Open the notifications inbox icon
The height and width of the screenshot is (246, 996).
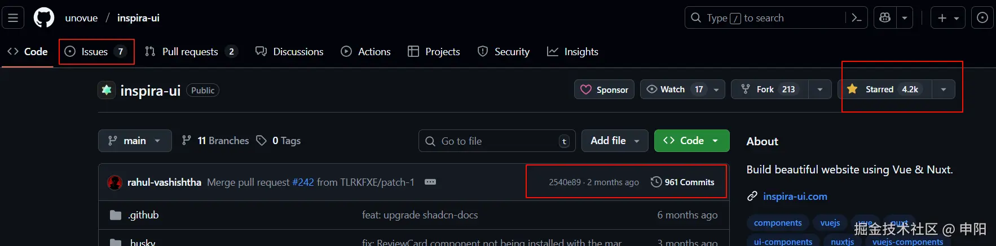tap(982, 18)
